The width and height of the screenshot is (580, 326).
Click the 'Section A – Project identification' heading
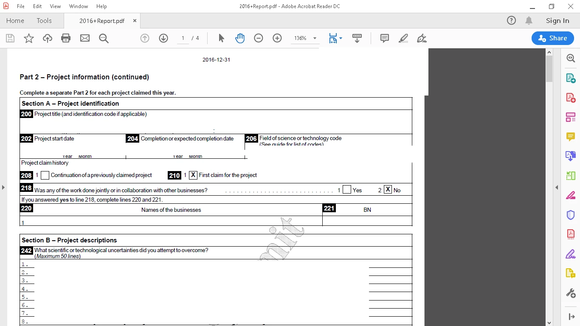(70, 104)
